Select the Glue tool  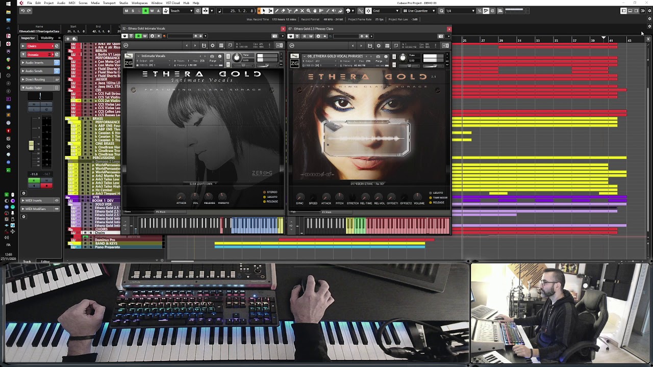[295, 11]
